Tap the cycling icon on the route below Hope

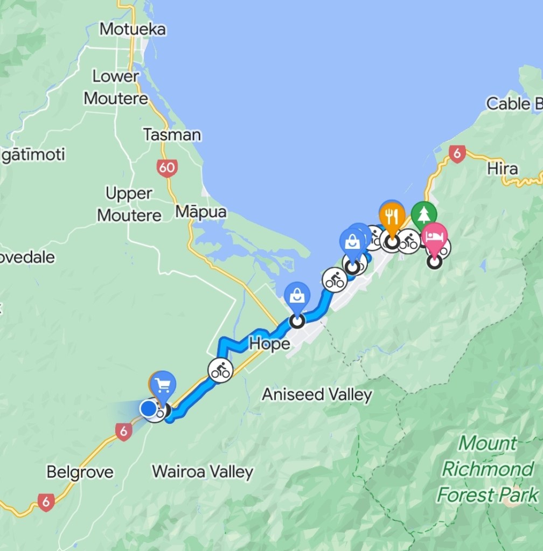coord(220,370)
